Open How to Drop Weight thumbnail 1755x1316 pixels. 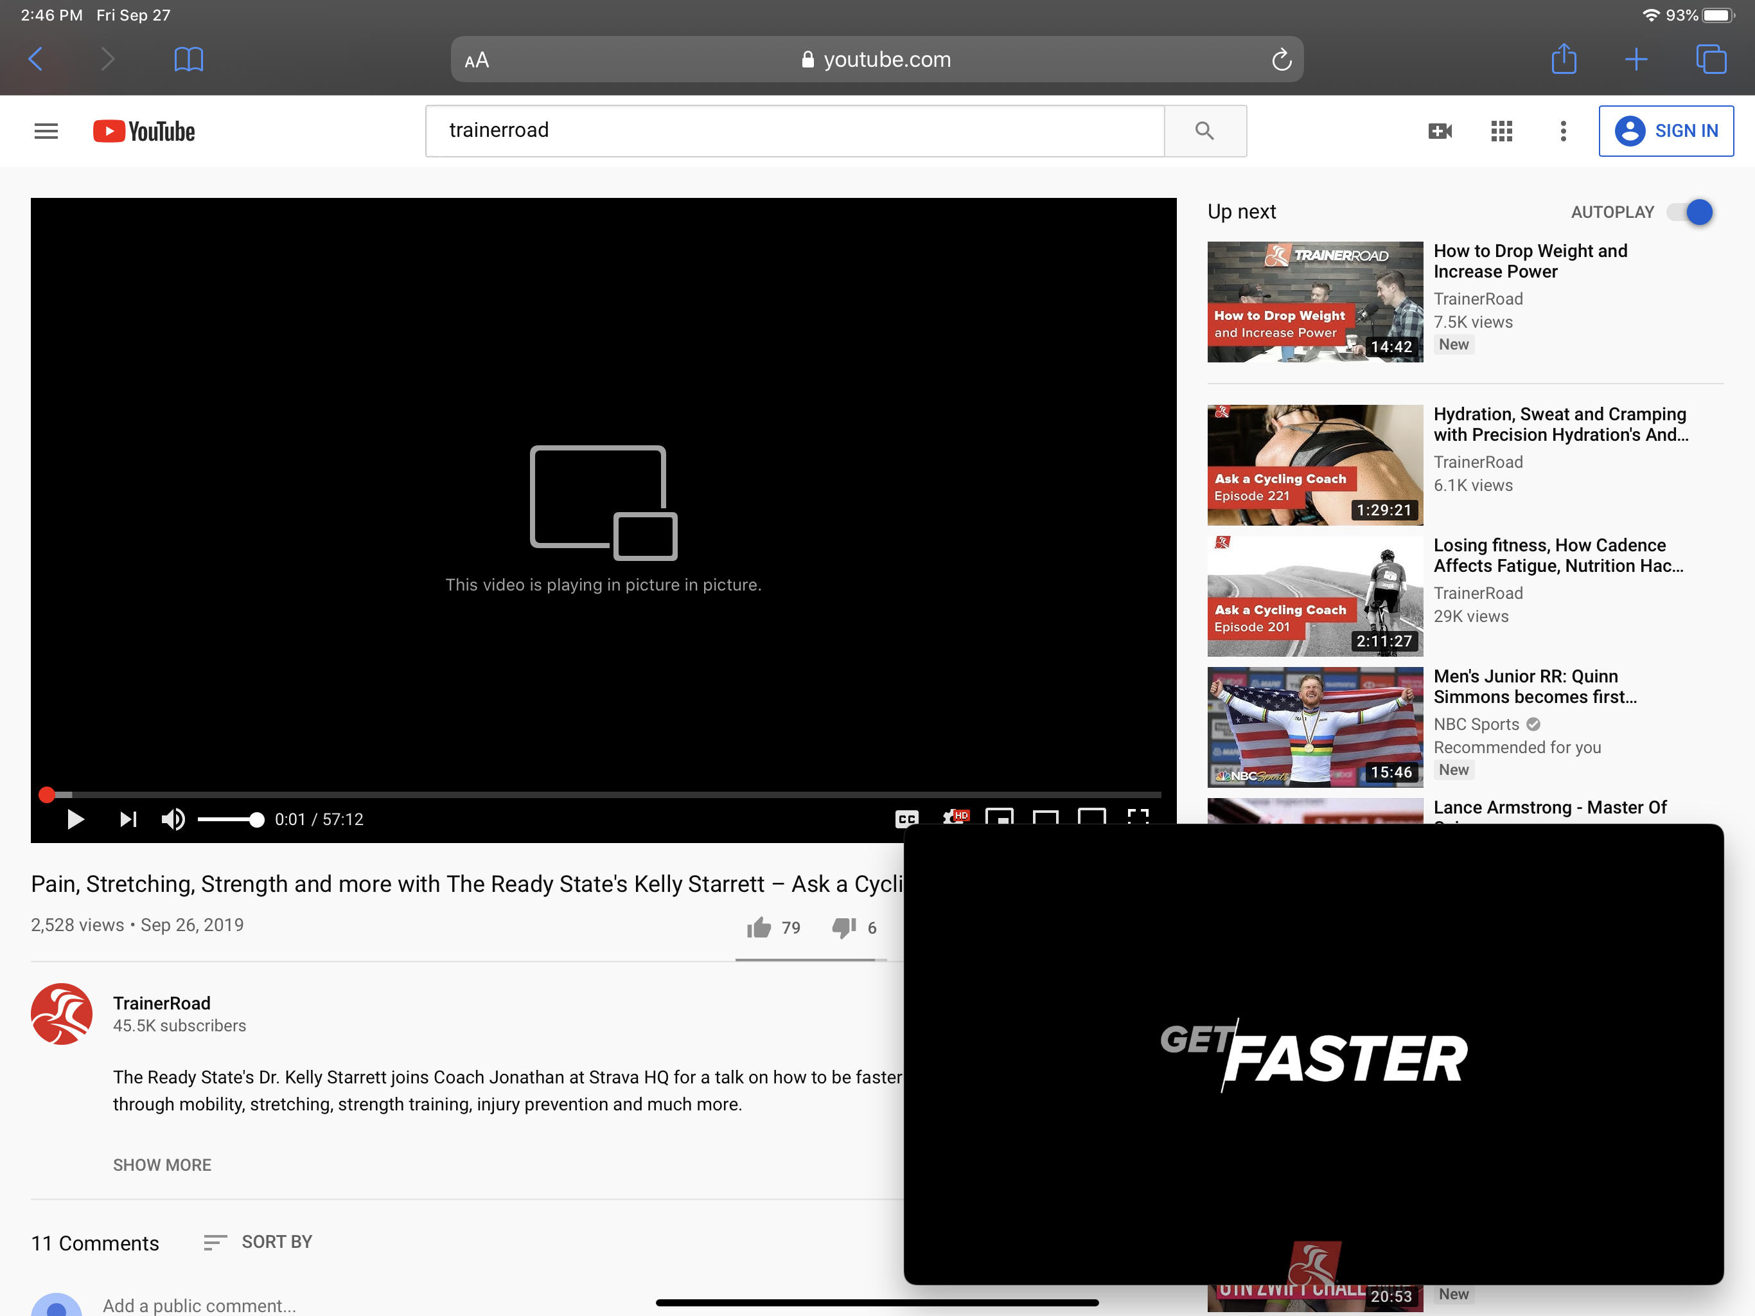[1315, 301]
